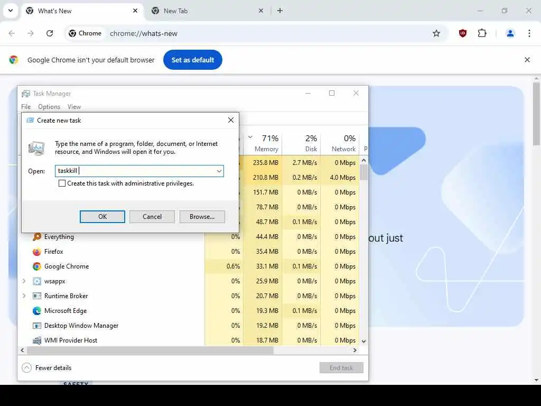Click Task Manager horizontal scrollbar thumb
The image size is (541, 406).
tap(150, 350)
